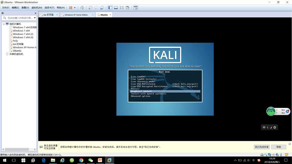The width and height of the screenshot is (292, 164).
Task: Close the Ubuntu tab
Action: (x=110, y=15)
